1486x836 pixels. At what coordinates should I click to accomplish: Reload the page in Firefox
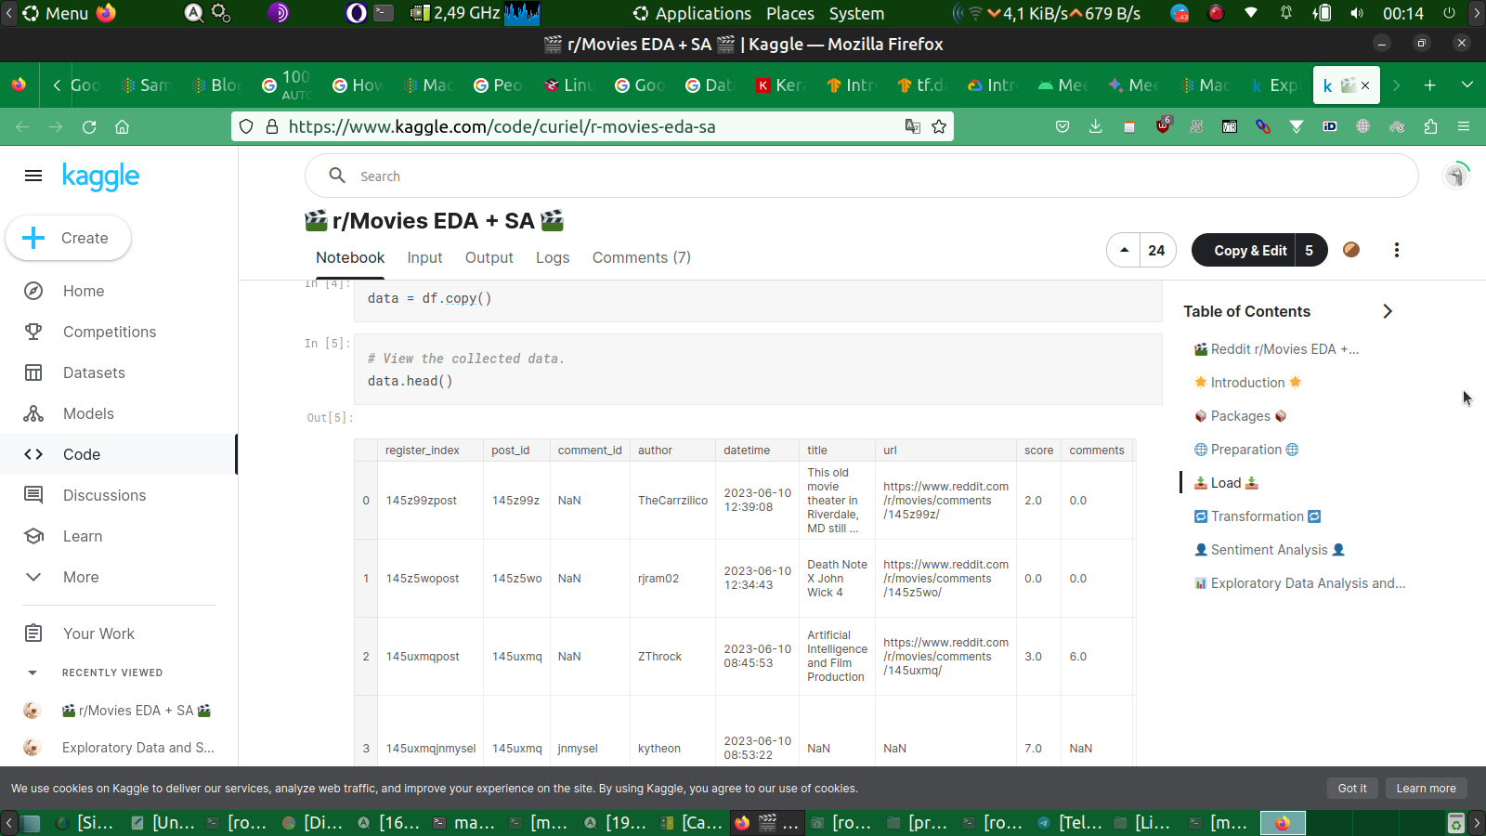click(x=89, y=126)
